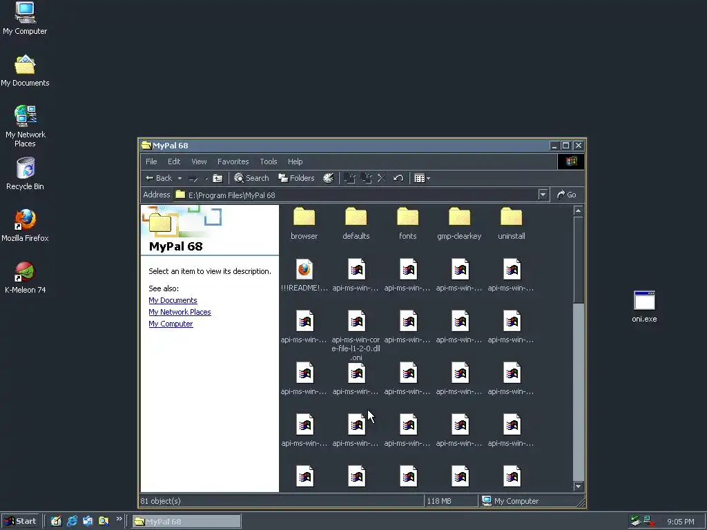The image size is (707, 530).
Task: Click the vertical scrollbar thumb
Action: tap(578, 259)
